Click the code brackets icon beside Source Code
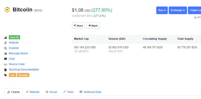201x99 pixels. click(5, 64)
